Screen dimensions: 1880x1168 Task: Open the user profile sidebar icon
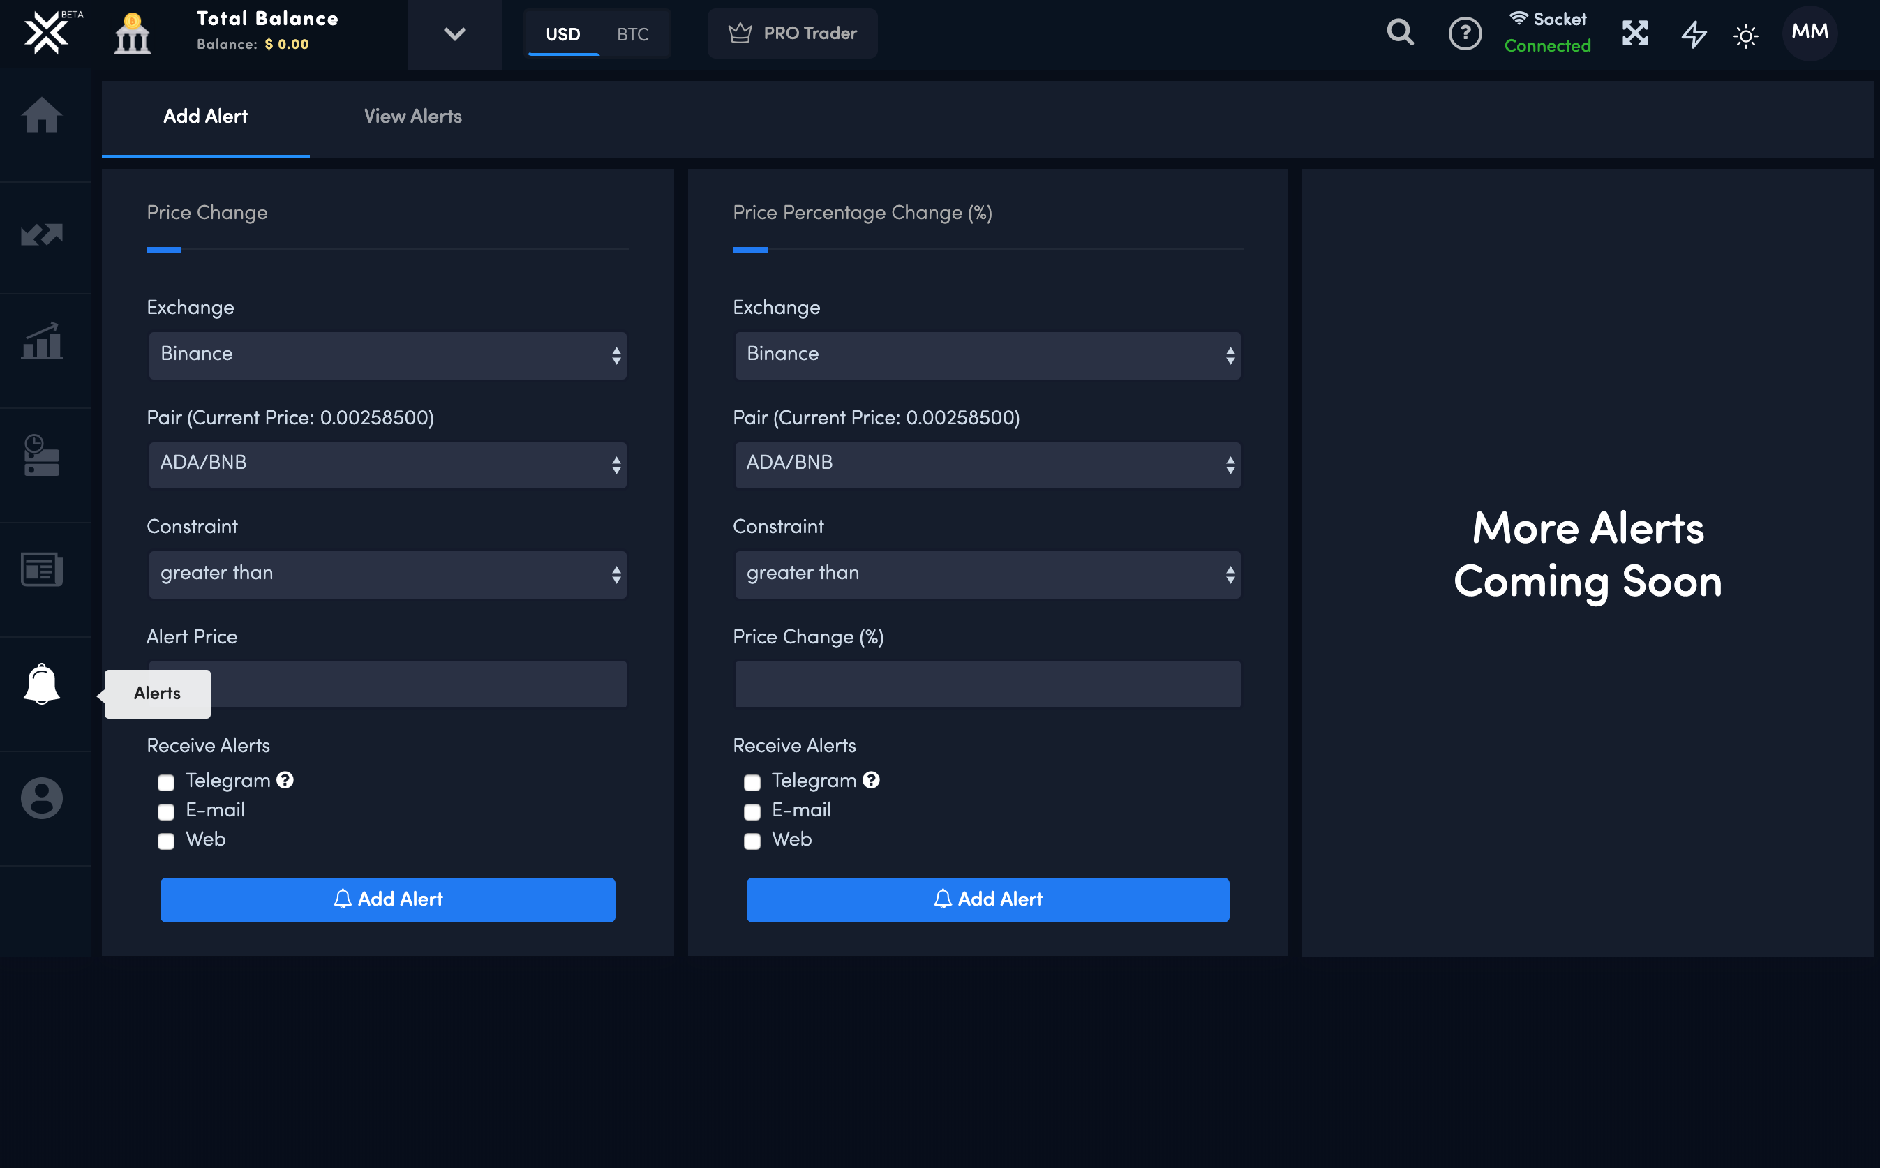click(42, 798)
